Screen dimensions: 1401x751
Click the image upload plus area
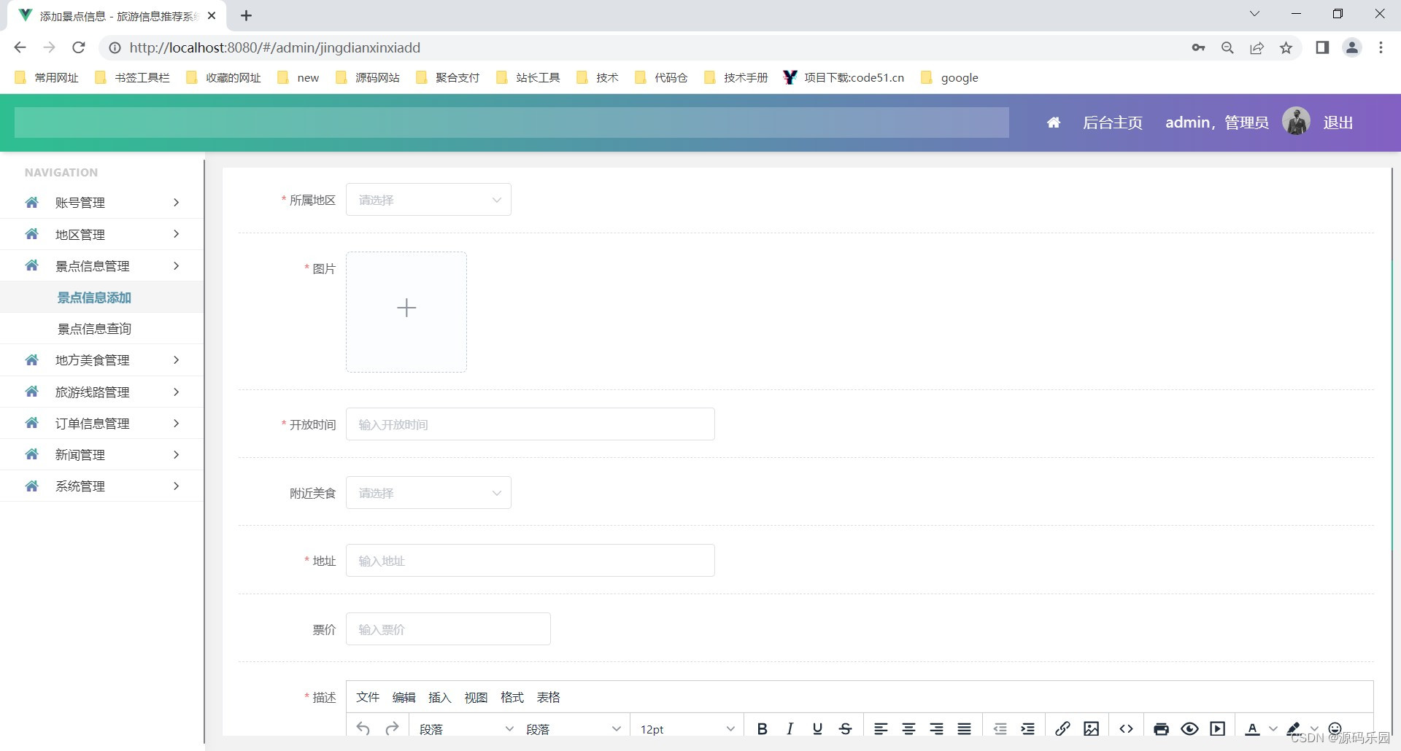(x=406, y=311)
